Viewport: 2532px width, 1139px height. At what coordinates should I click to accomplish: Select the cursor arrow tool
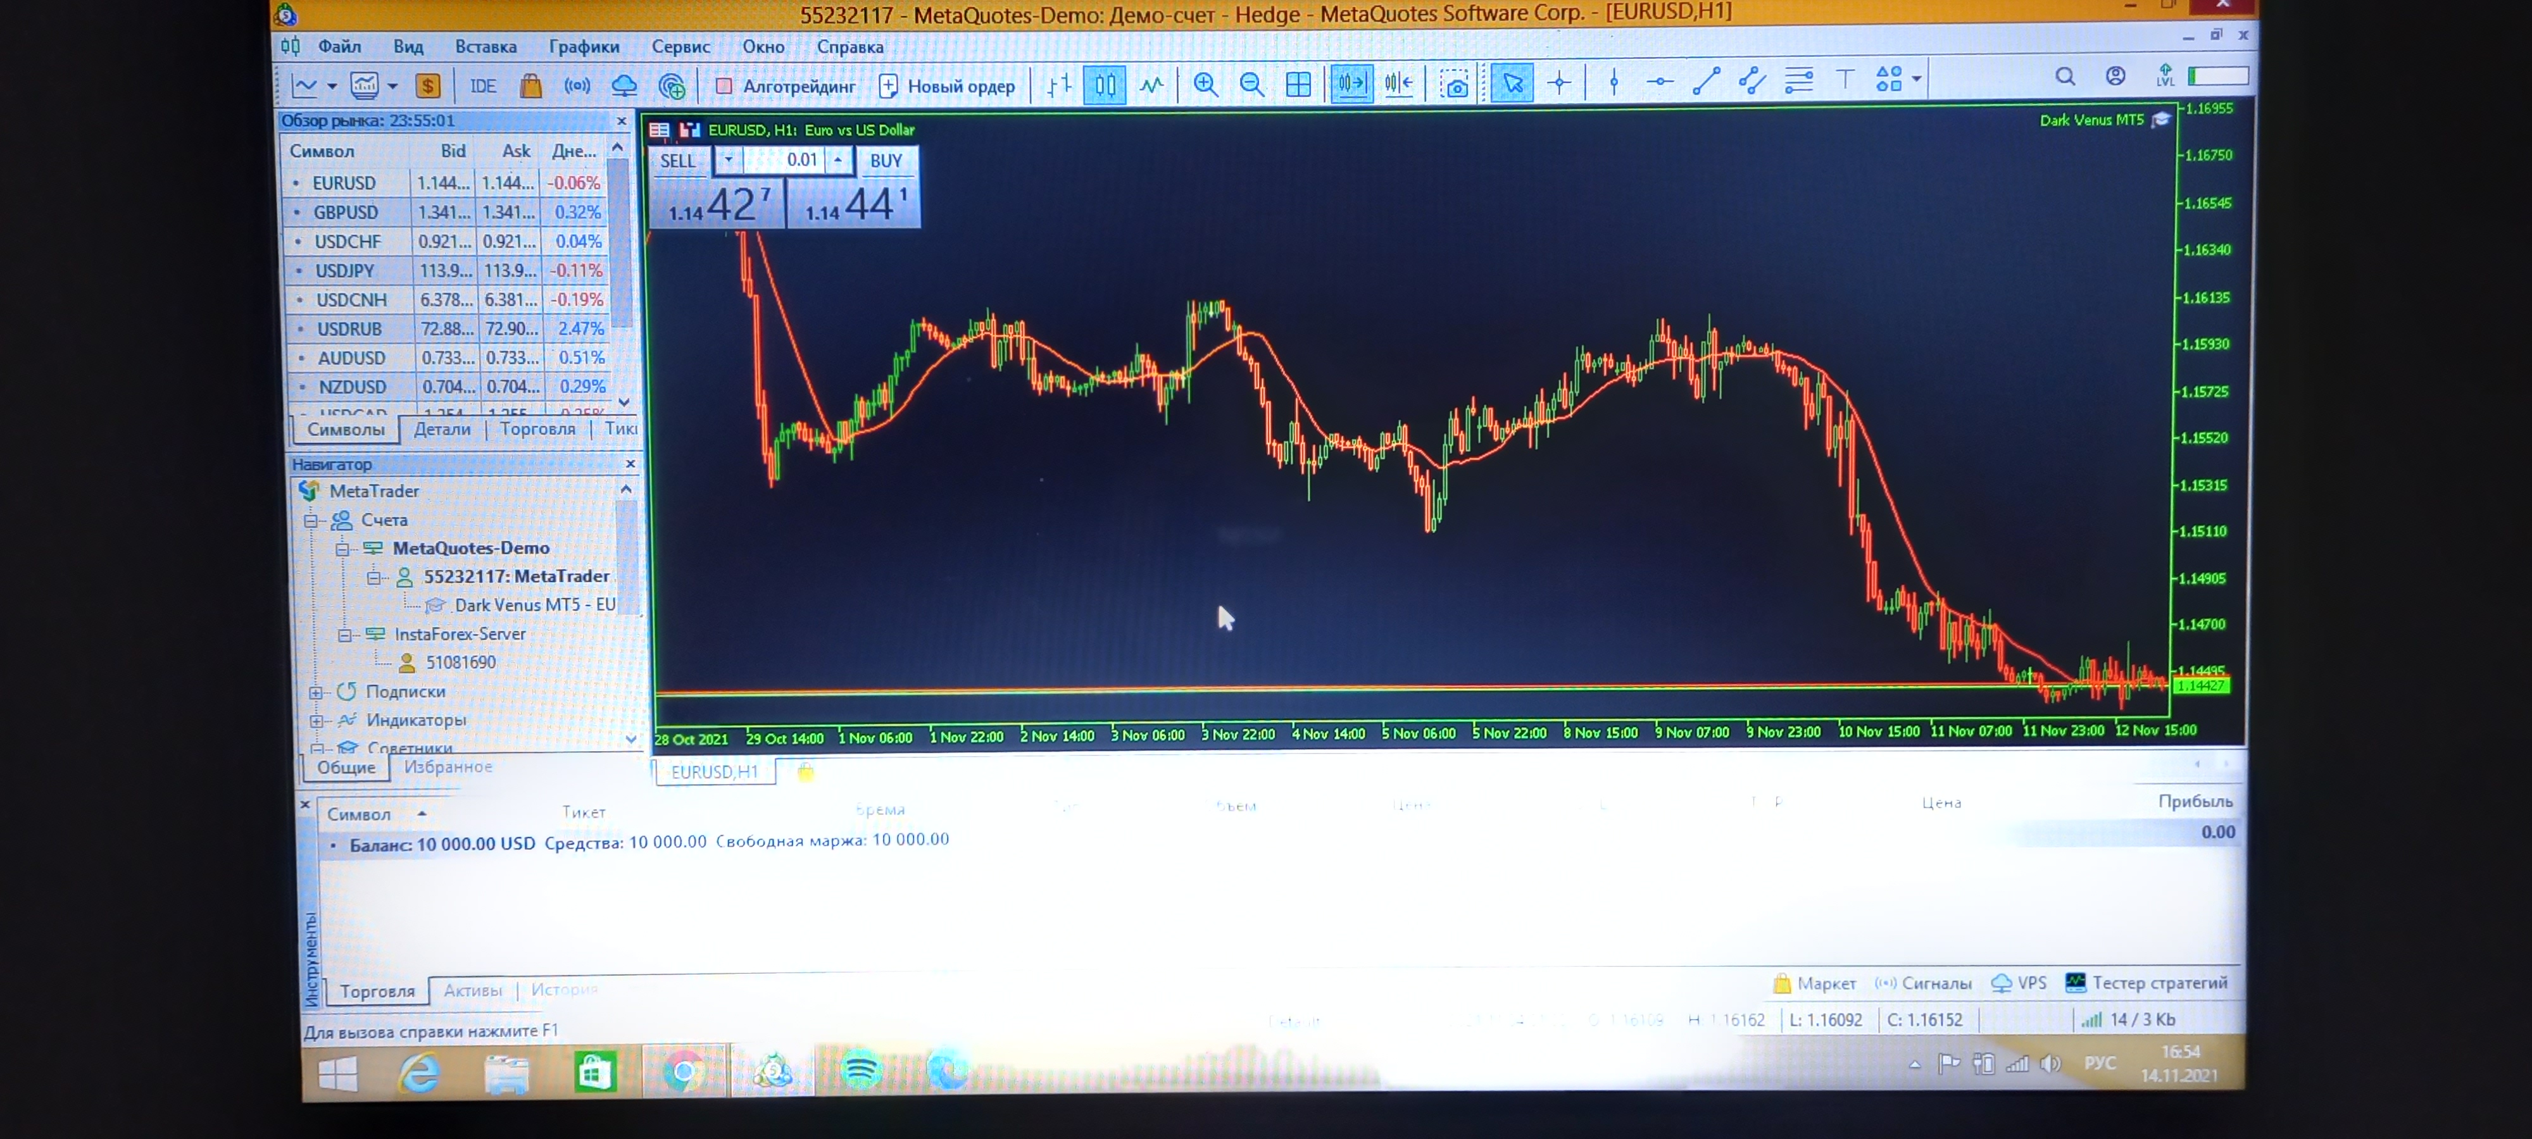(1512, 84)
